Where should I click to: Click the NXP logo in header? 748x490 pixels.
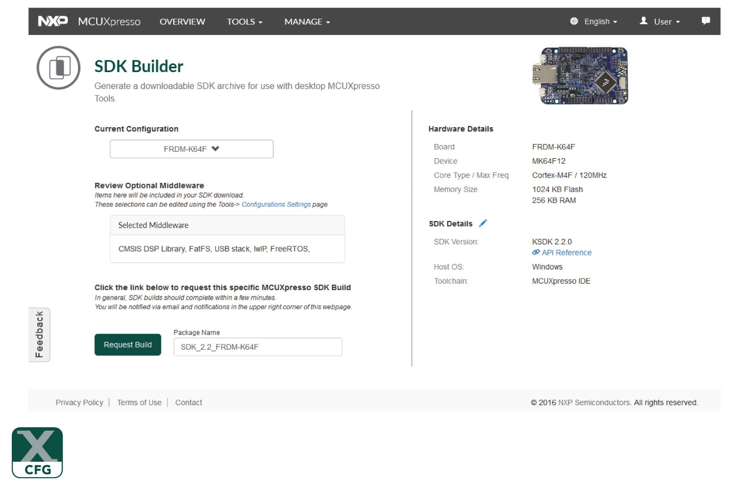click(53, 21)
